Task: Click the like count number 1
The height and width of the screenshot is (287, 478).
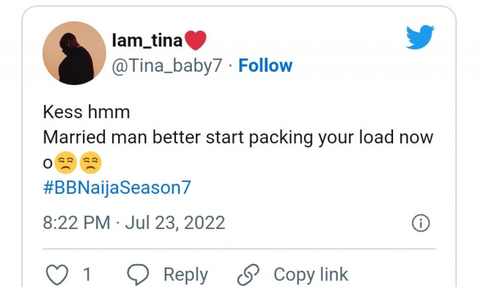Action: [x=87, y=274]
